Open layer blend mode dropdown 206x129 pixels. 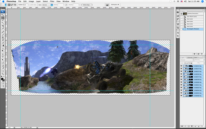pyautogui.click(x=187, y=60)
